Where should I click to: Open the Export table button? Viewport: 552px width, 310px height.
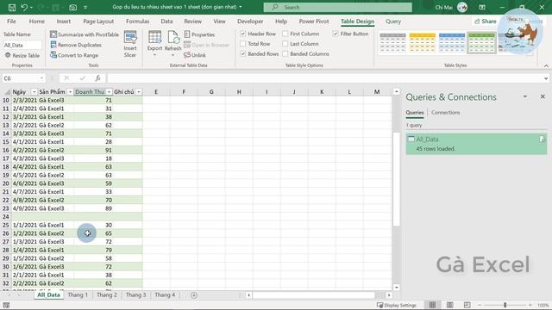(155, 44)
